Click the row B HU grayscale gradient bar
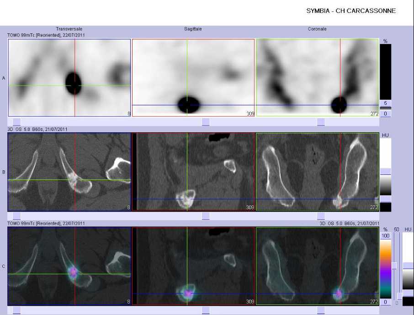Screen dimensions: 414x315 pyautogui.click(x=386, y=185)
